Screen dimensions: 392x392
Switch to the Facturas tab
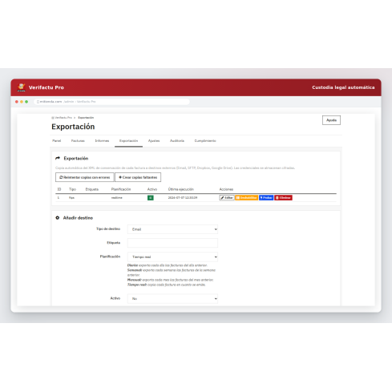[x=78, y=141]
